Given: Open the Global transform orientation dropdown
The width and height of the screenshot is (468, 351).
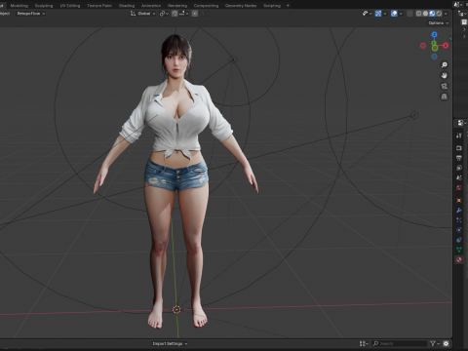Looking at the screenshot, I should 143,14.
